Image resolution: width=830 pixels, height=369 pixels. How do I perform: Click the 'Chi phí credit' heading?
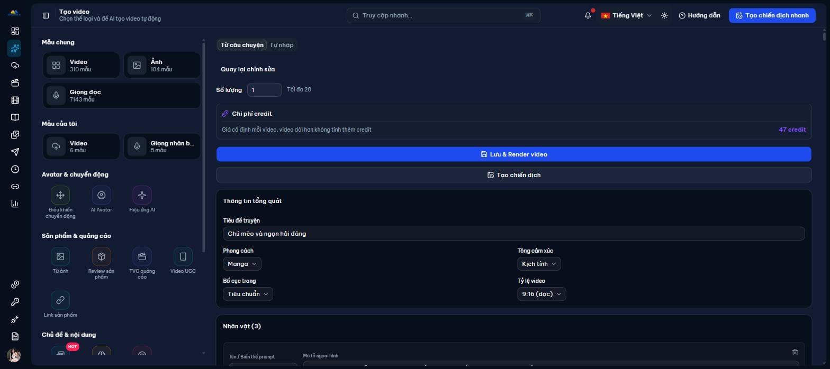click(252, 114)
